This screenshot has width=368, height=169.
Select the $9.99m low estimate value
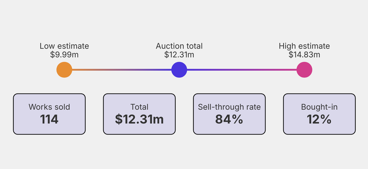64,55
